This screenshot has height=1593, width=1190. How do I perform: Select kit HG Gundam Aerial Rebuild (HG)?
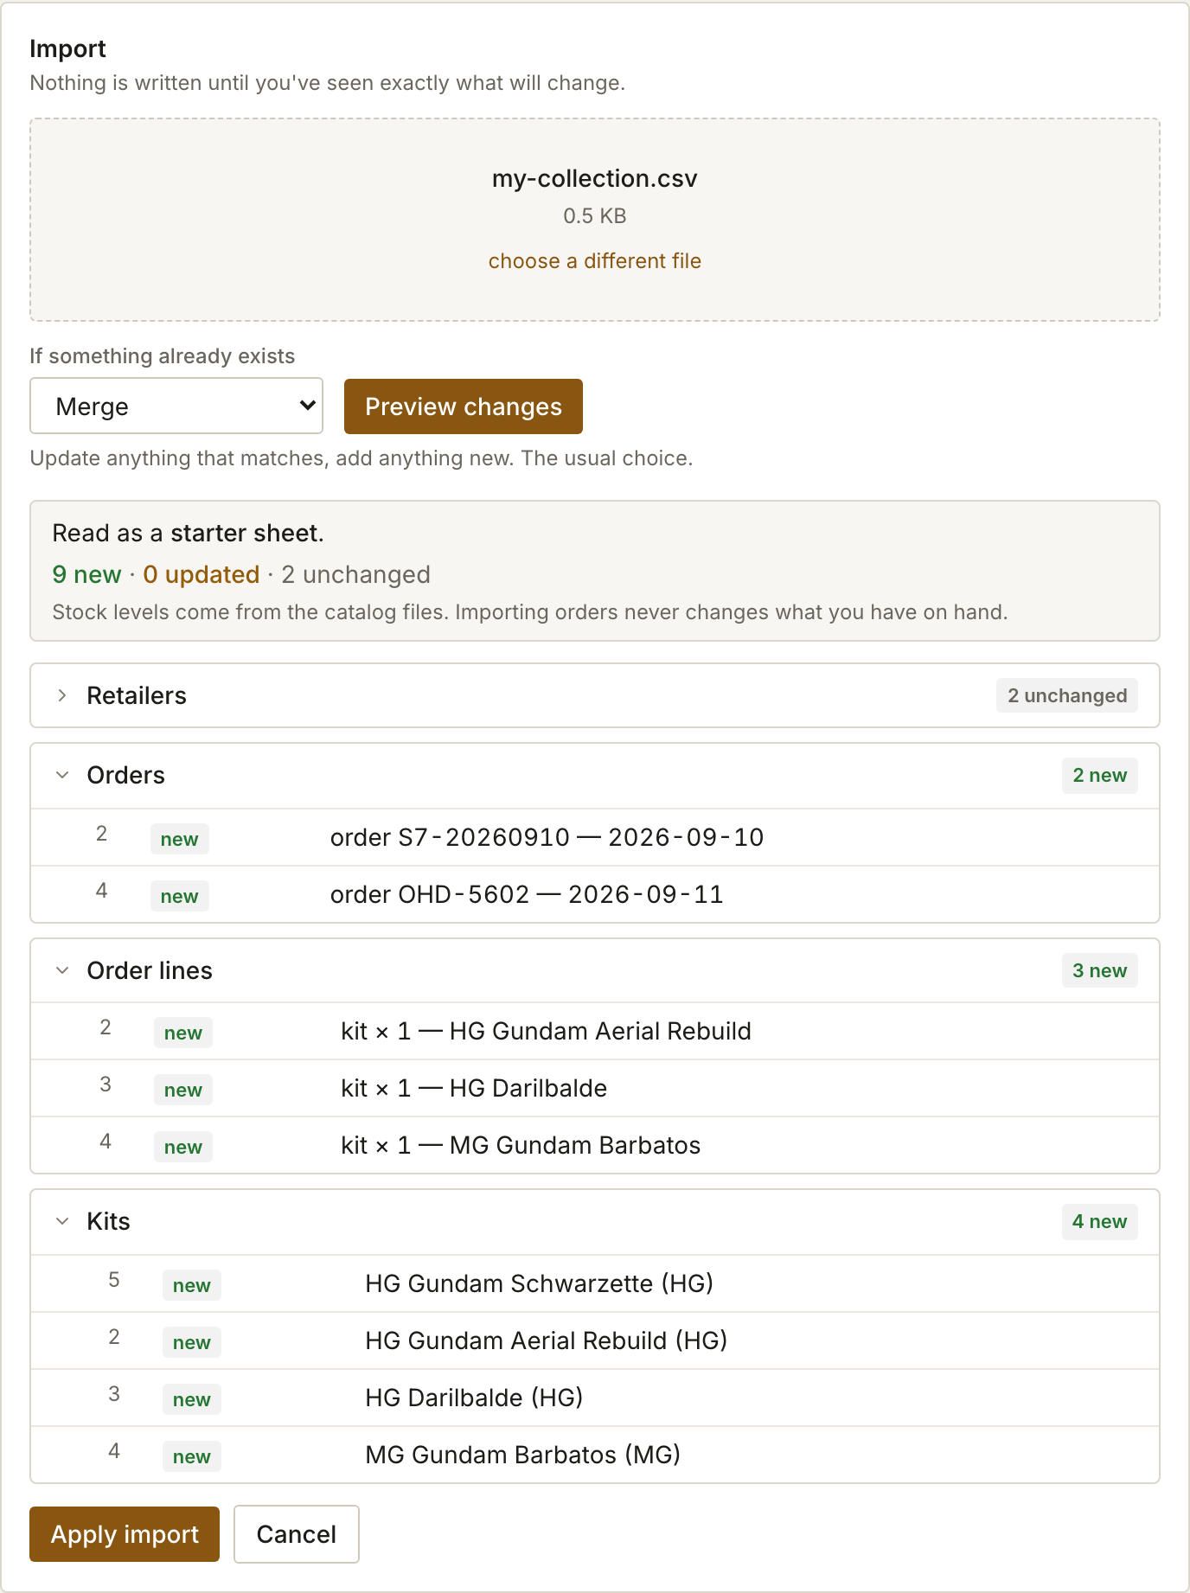click(595, 1340)
